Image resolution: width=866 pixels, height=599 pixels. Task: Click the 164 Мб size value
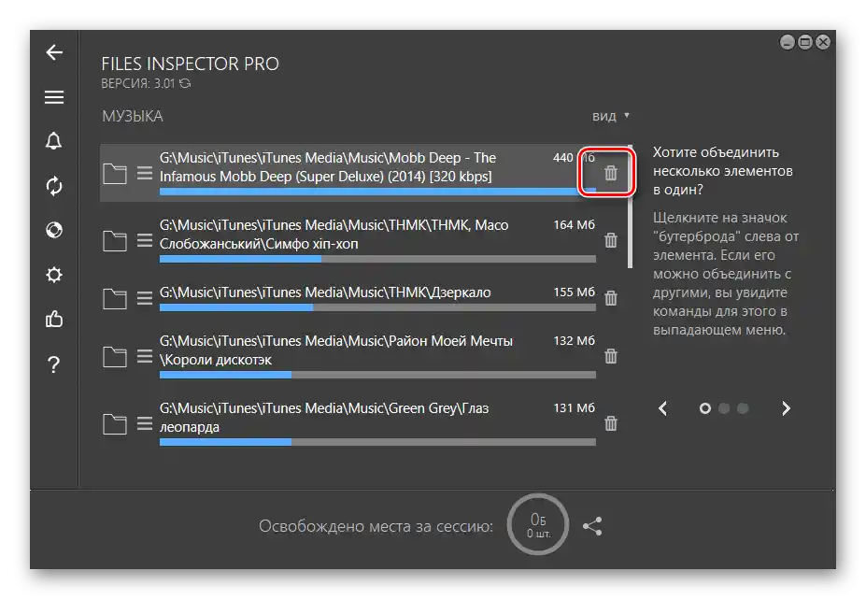click(x=574, y=225)
